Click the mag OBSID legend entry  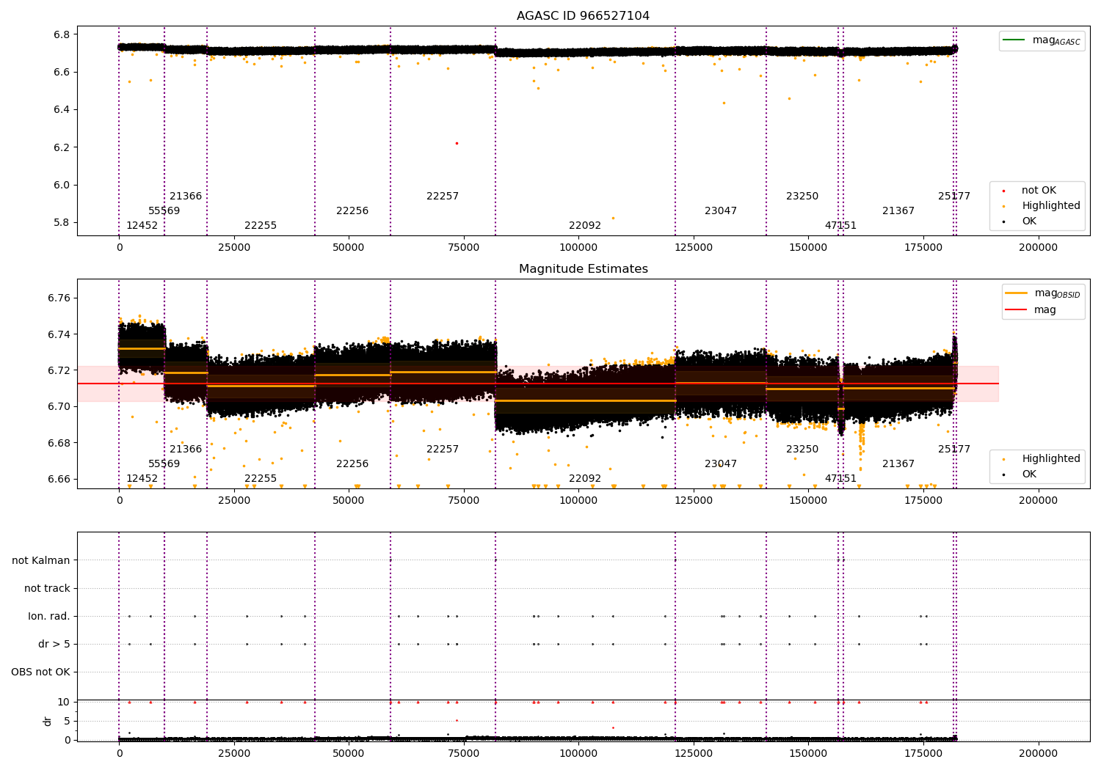click(x=1042, y=293)
